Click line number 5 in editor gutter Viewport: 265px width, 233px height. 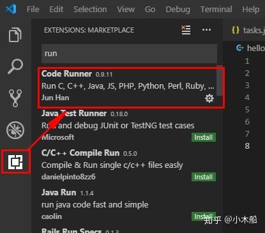(247, 110)
